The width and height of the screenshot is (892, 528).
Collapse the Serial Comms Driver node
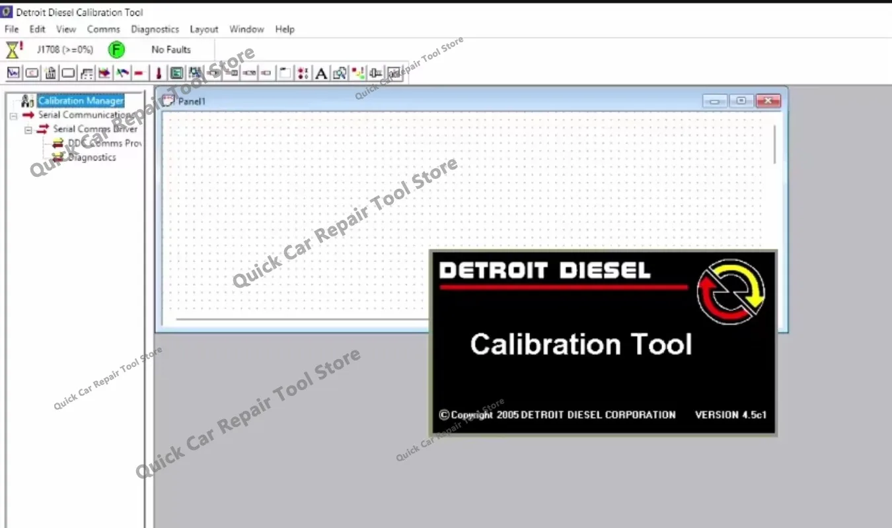[x=28, y=130]
